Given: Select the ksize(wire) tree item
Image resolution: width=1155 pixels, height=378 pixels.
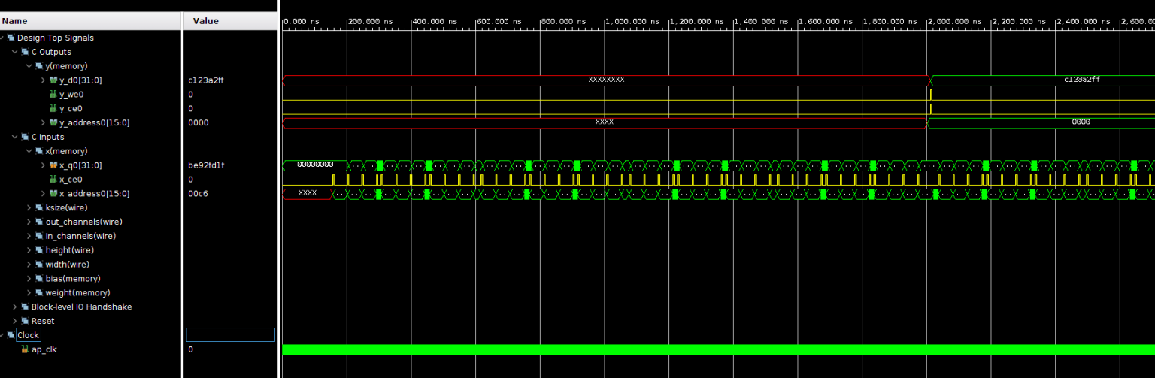Looking at the screenshot, I should pyautogui.click(x=66, y=207).
